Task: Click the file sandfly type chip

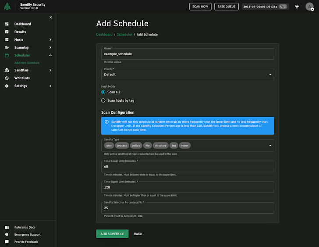Action: [x=147, y=145]
